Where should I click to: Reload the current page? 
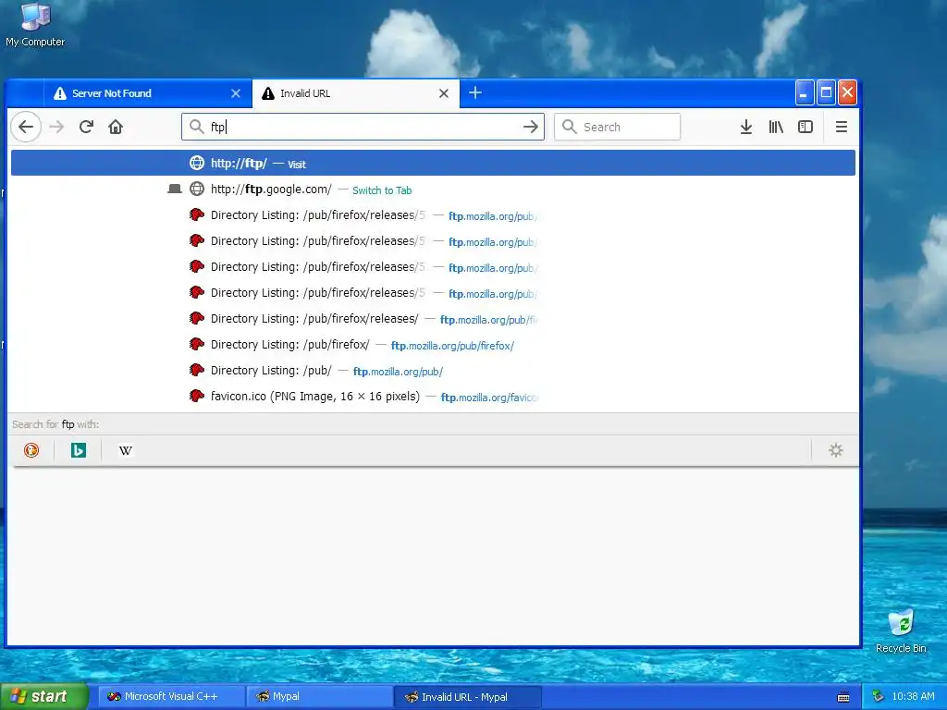[86, 127]
